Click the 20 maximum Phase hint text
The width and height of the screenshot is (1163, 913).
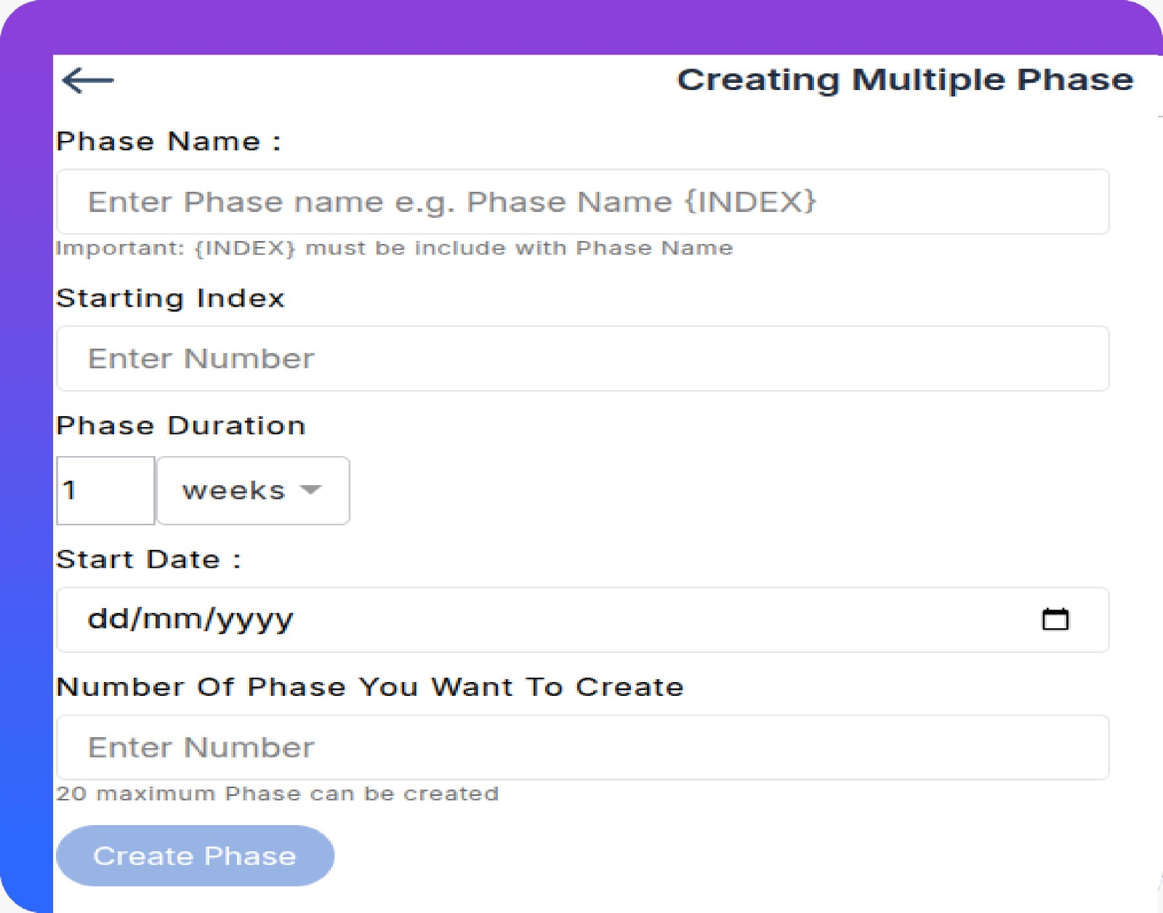pyautogui.click(x=277, y=794)
